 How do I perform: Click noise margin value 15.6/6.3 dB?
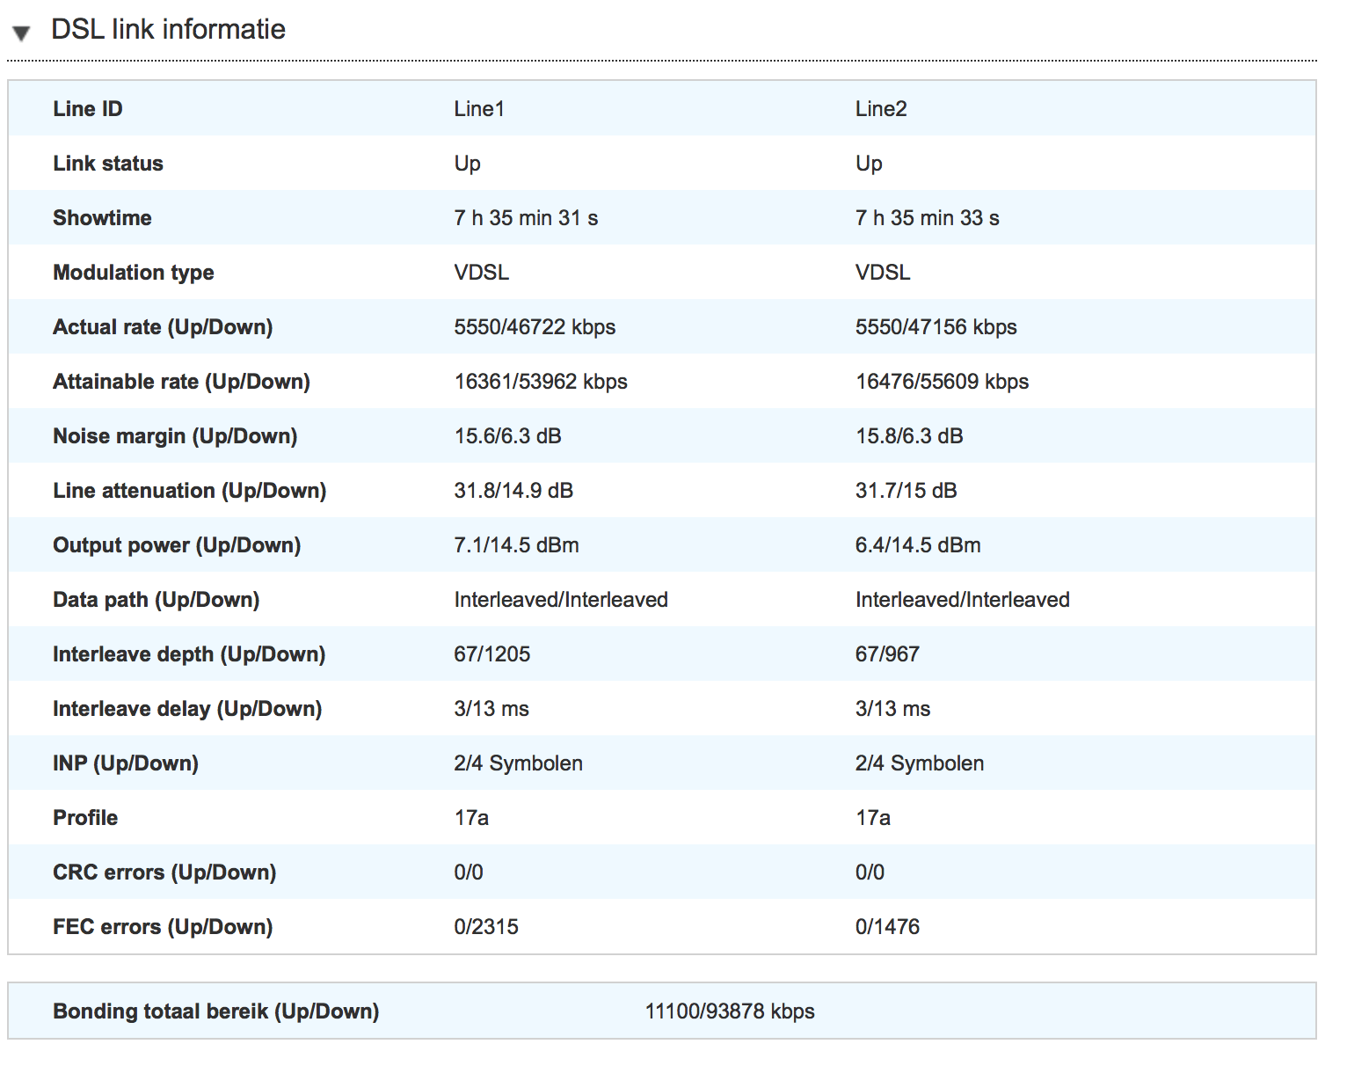[507, 436]
